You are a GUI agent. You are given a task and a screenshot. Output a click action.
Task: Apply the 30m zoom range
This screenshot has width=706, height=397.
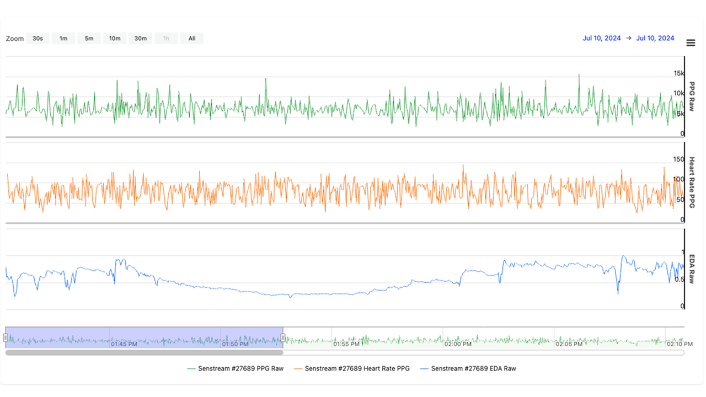click(x=141, y=39)
